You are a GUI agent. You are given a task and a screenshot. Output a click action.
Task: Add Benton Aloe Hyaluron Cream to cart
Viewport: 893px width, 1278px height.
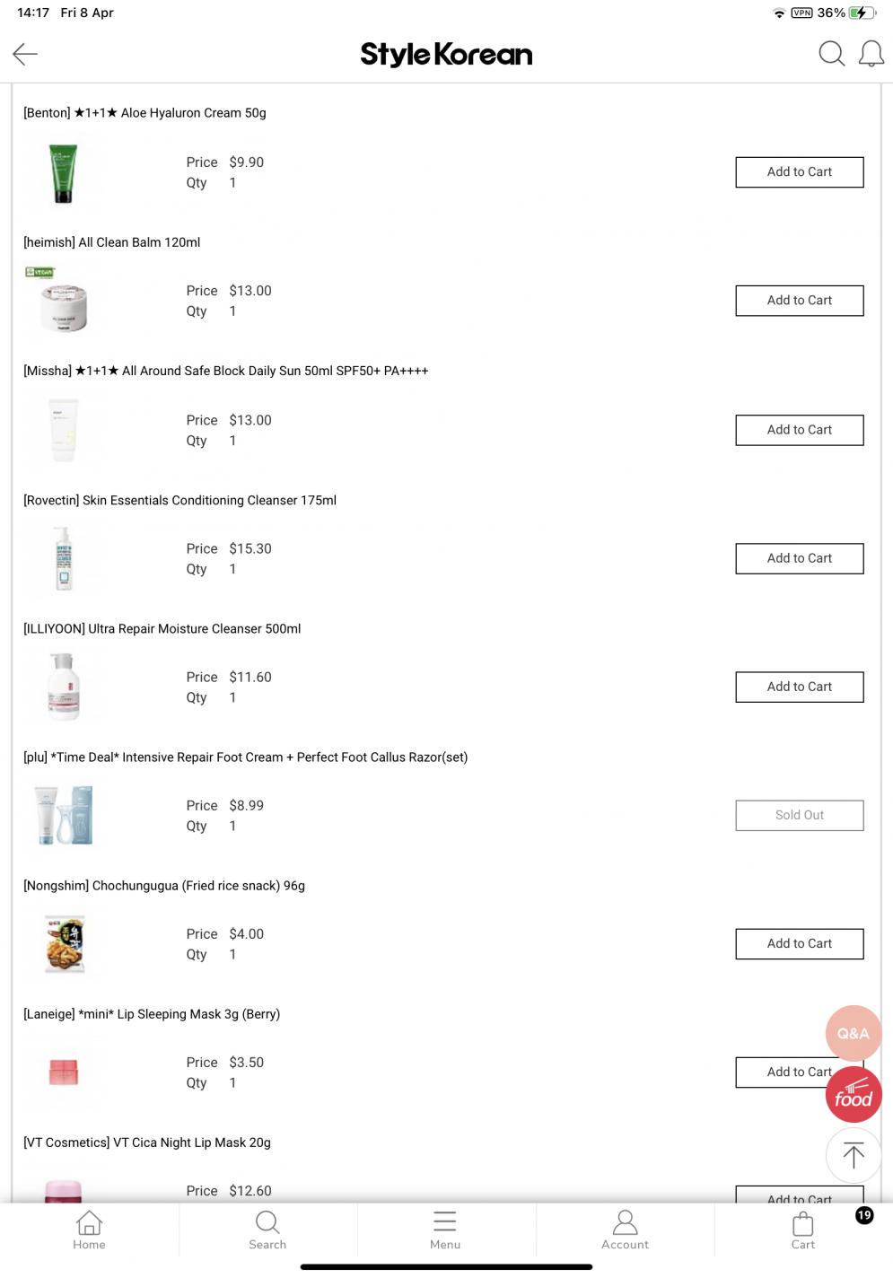pyautogui.click(x=800, y=172)
